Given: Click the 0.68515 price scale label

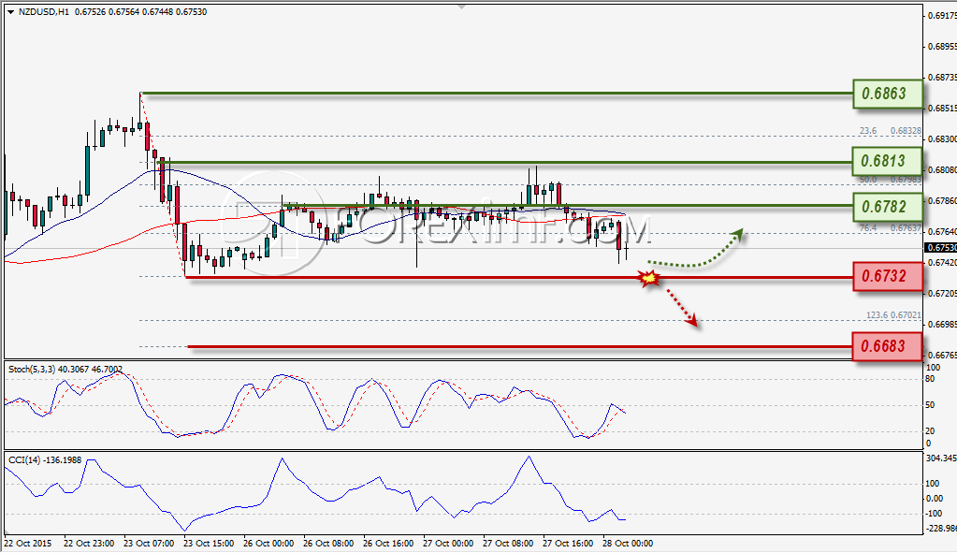Looking at the screenshot, I should 942,108.
